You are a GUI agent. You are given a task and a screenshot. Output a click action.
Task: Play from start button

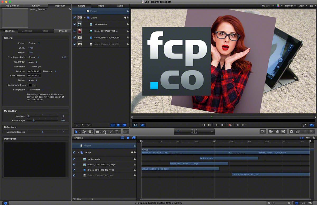[216, 125]
